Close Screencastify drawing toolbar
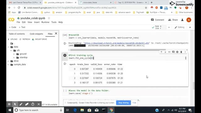Viewport: 201px width, 113px height. tap(39, 104)
